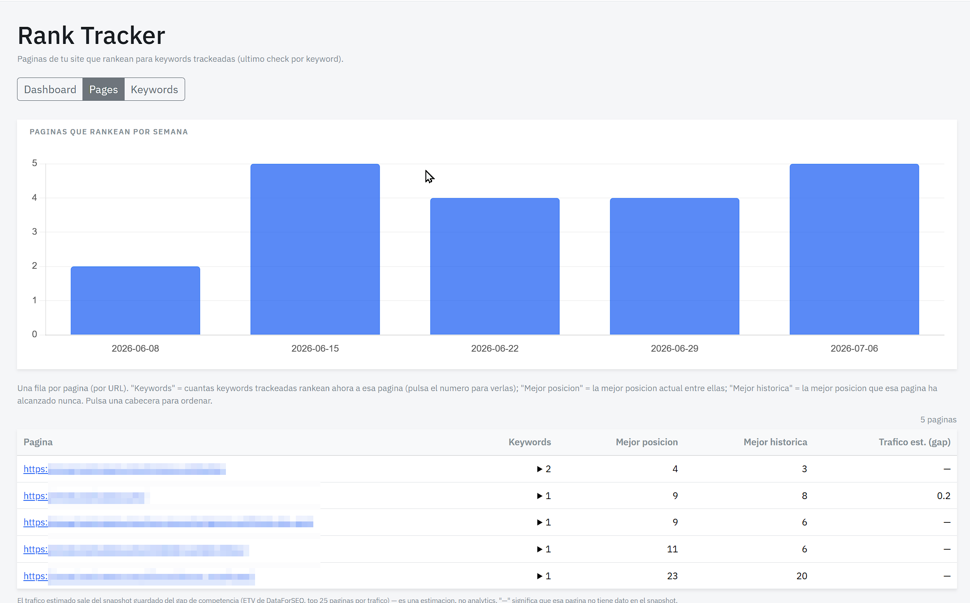Screen dimensions: 970x603
Task: Sort by Trafico est. (gap) header
Action: (x=914, y=442)
